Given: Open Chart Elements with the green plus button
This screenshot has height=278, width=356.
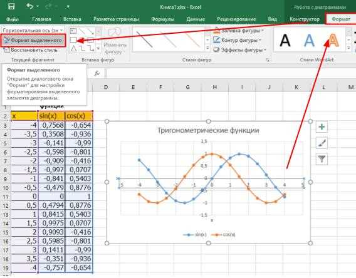Looking at the screenshot, I should click(322, 126).
